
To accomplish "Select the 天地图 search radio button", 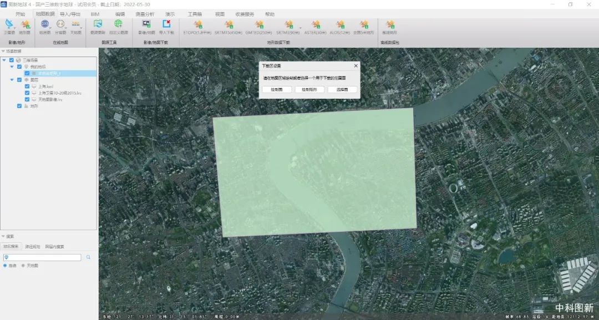I will point(23,266).
